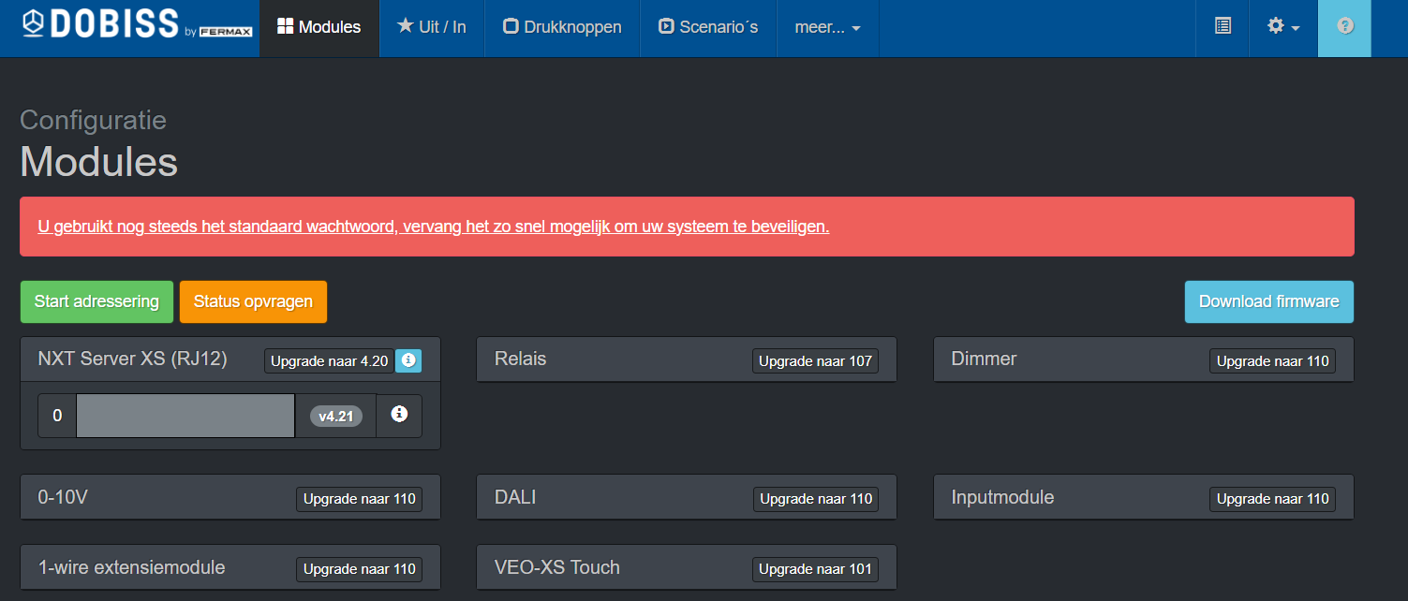Image resolution: width=1408 pixels, height=601 pixels.
Task: Open the list icon in the top bar
Action: [x=1223, y=26]
